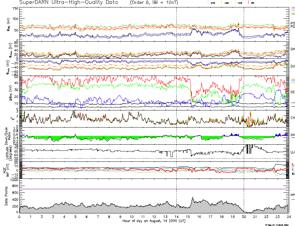Click the red Bz legend label in IMF panel

point(292,164)
